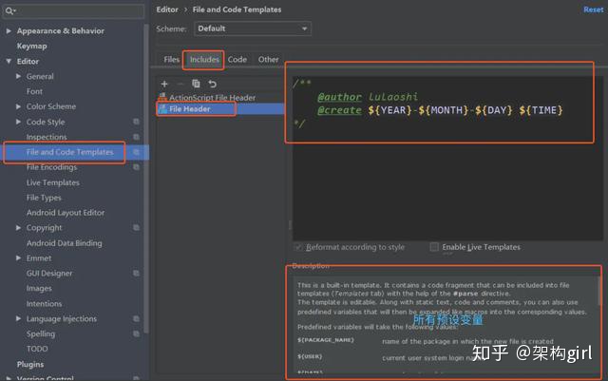
Task: Open the Scheme Default dropdown
Action: click(x=253, y=29)
